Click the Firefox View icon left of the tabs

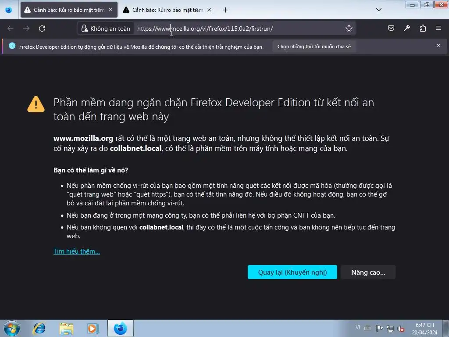9,10
